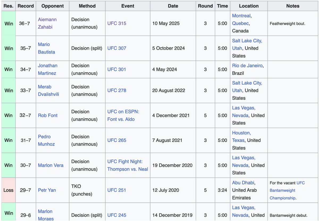Select the 'Location' column header
Viewport: 319px width, 221px height.
pyautogui.click(x=249, y=6)
